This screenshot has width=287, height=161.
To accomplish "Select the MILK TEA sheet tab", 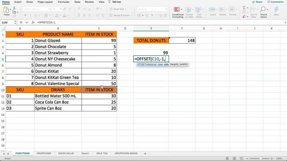I will [102, 153].
